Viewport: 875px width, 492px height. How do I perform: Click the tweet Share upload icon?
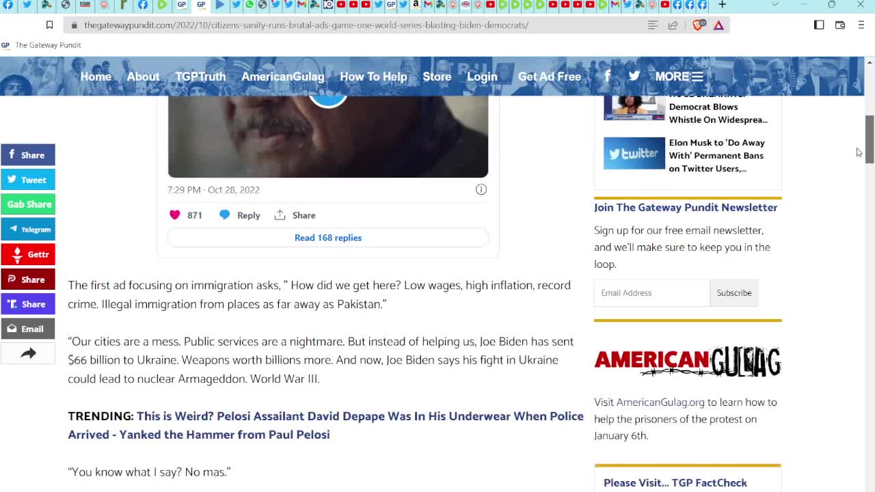280,215
